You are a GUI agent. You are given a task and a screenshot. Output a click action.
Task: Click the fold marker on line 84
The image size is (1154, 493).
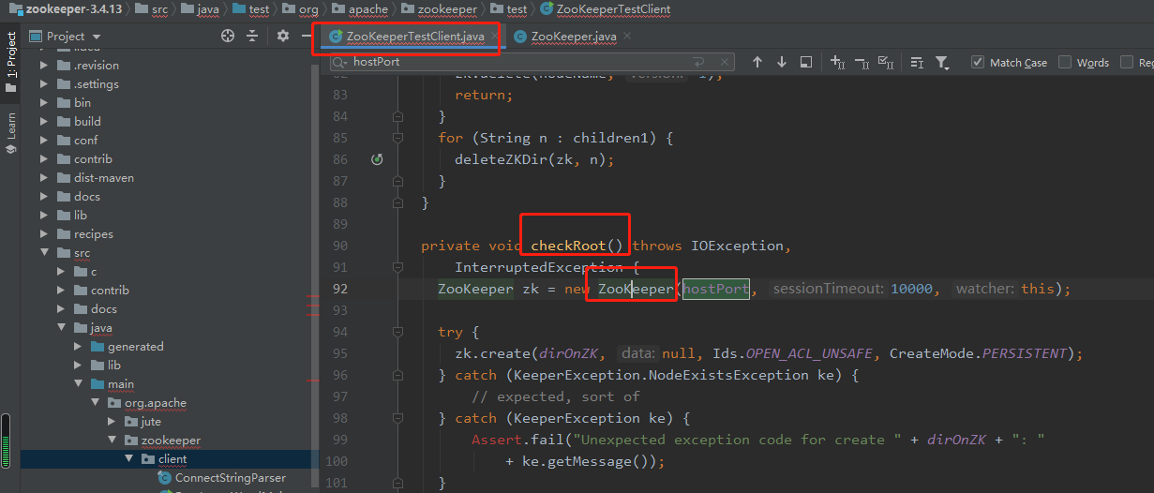398,116
